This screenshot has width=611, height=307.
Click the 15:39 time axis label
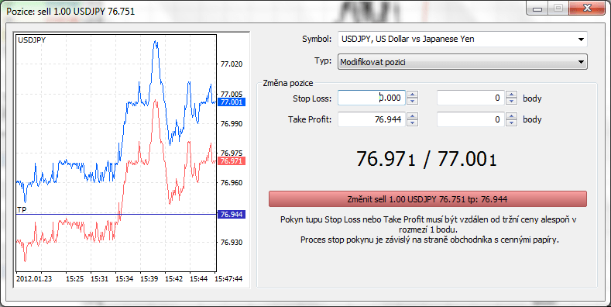(x=149, y=279)
